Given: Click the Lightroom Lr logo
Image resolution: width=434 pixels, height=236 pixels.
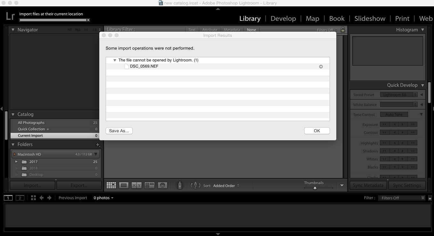Looking at the screenshot, I should point(10,16).
